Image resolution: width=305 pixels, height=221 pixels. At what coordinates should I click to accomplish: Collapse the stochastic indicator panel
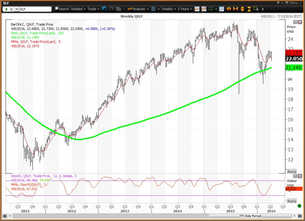295,176
